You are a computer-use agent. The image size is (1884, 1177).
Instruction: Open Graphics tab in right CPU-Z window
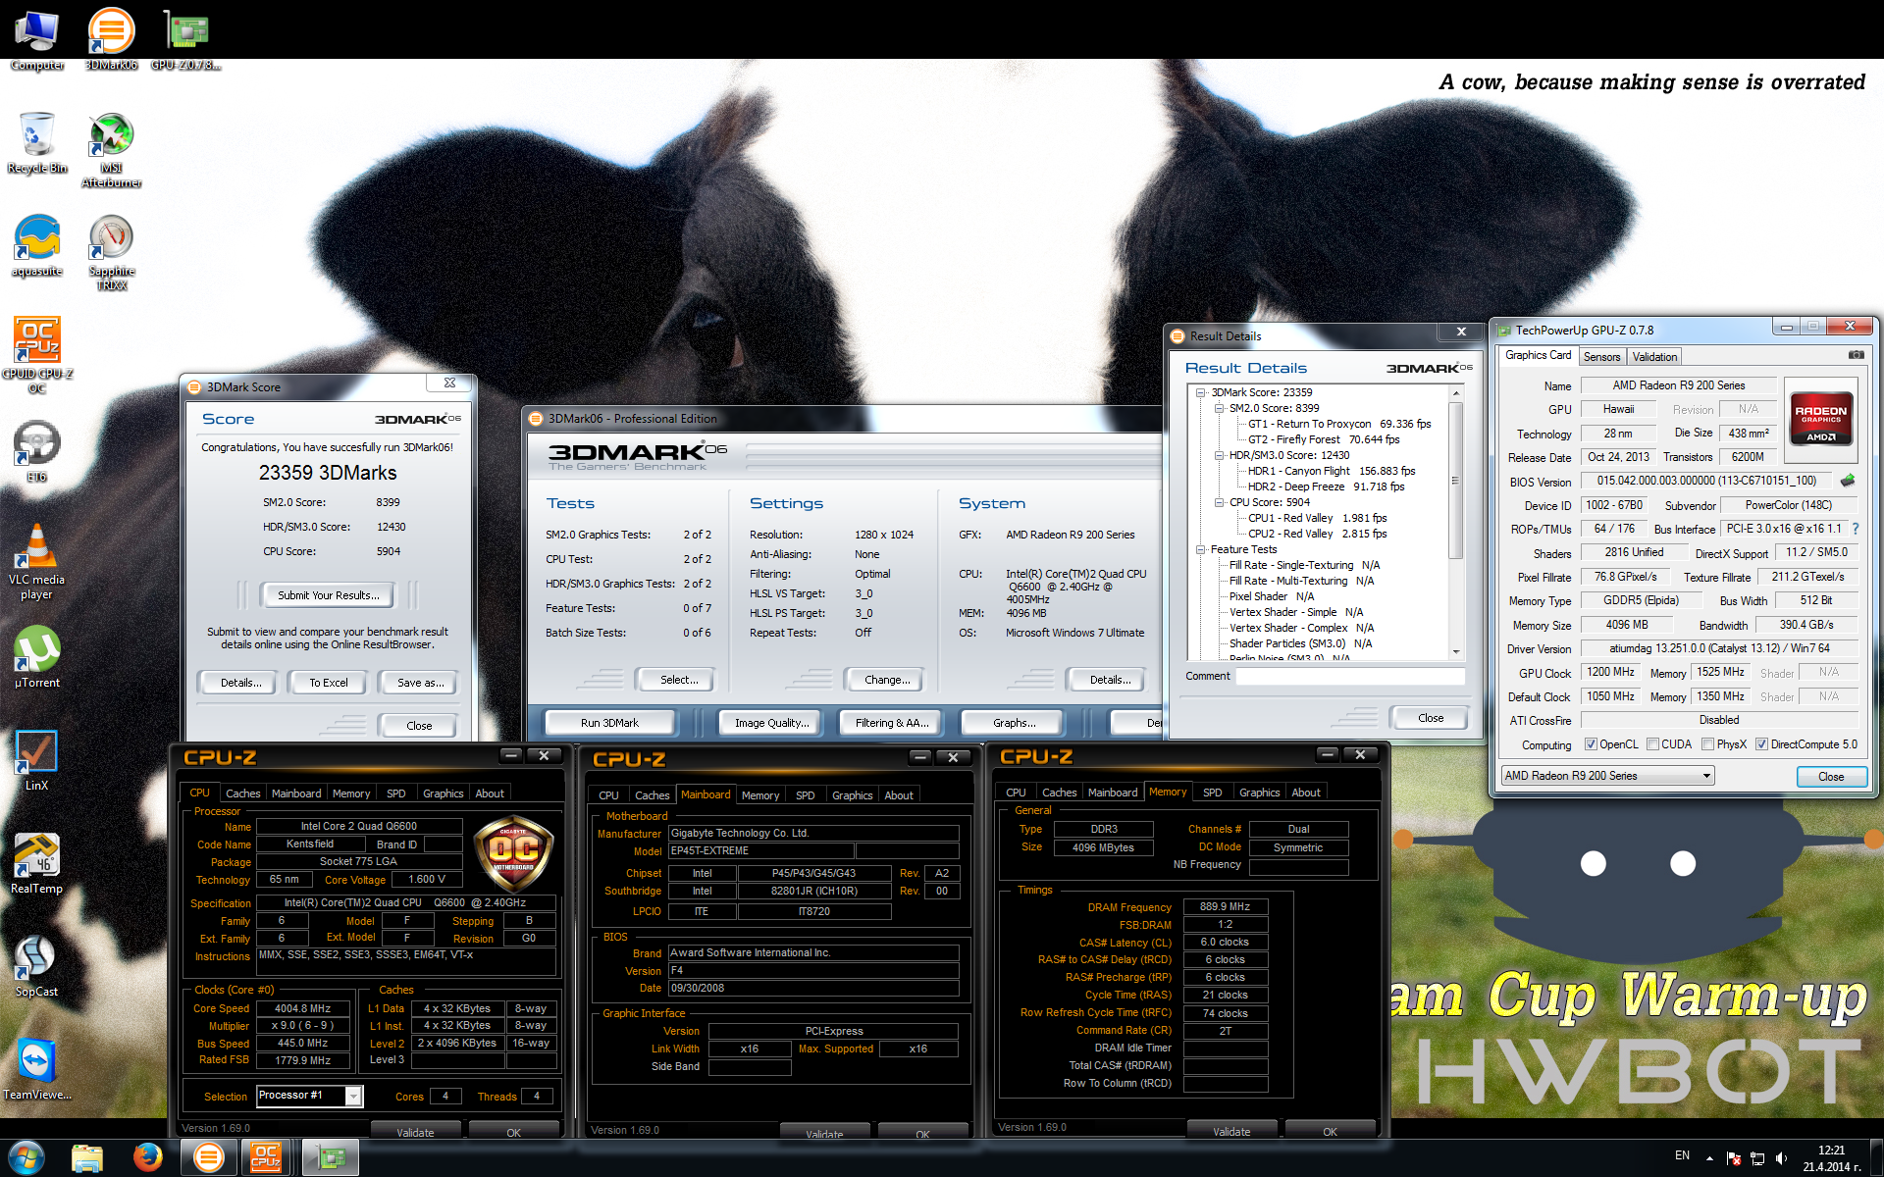click(x=1259, y=793)
